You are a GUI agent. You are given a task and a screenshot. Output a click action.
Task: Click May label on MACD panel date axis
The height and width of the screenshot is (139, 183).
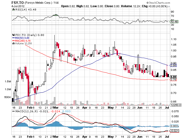click(x=111, y=137)
